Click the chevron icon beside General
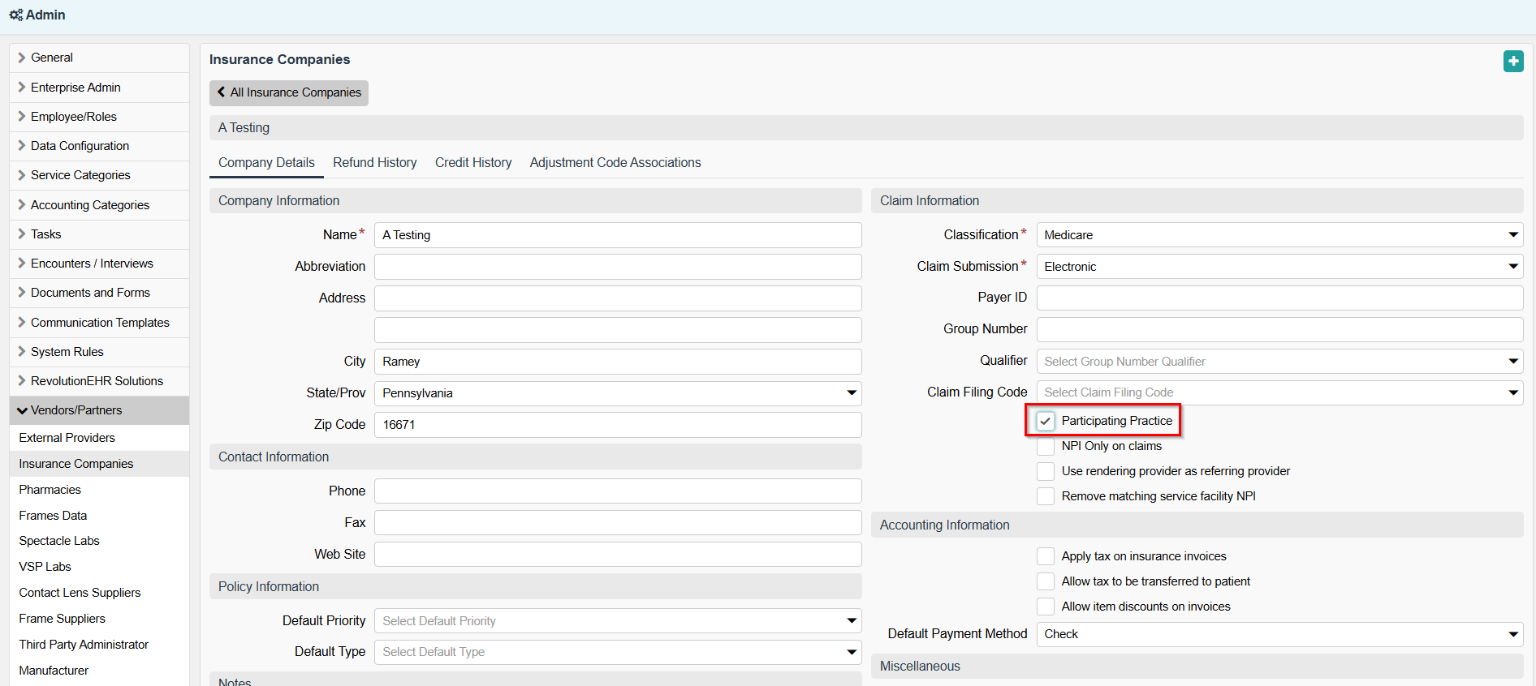Image resolution: width=1536 pixels, height=686 pixels. 22,58
